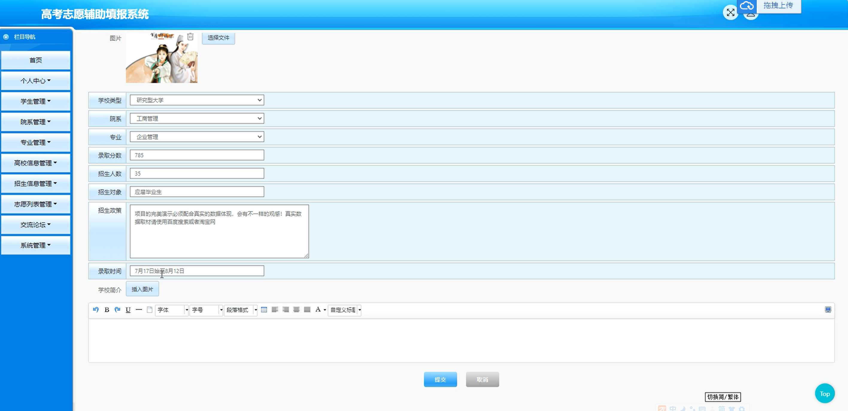Insert horizontal rule in editor
Screen dimensions: 848x411
click(x=139, y=310)
